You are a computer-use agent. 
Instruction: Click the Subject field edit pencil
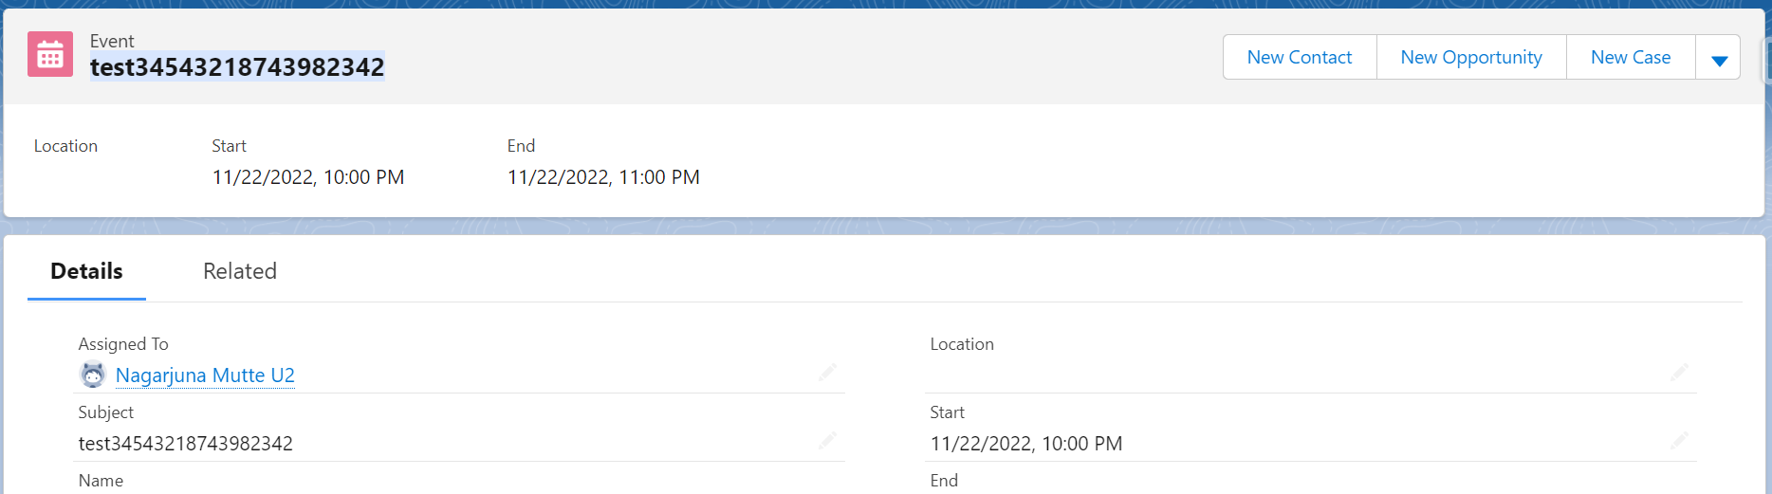click(x=827, y=440)
